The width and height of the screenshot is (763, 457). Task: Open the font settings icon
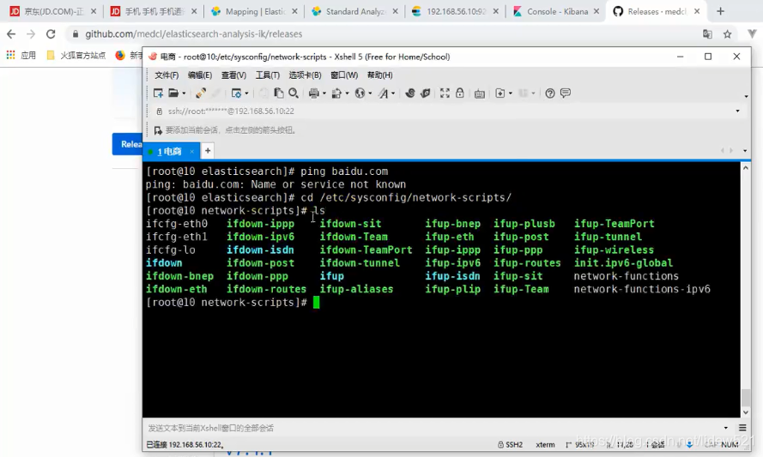pos(384,93)
